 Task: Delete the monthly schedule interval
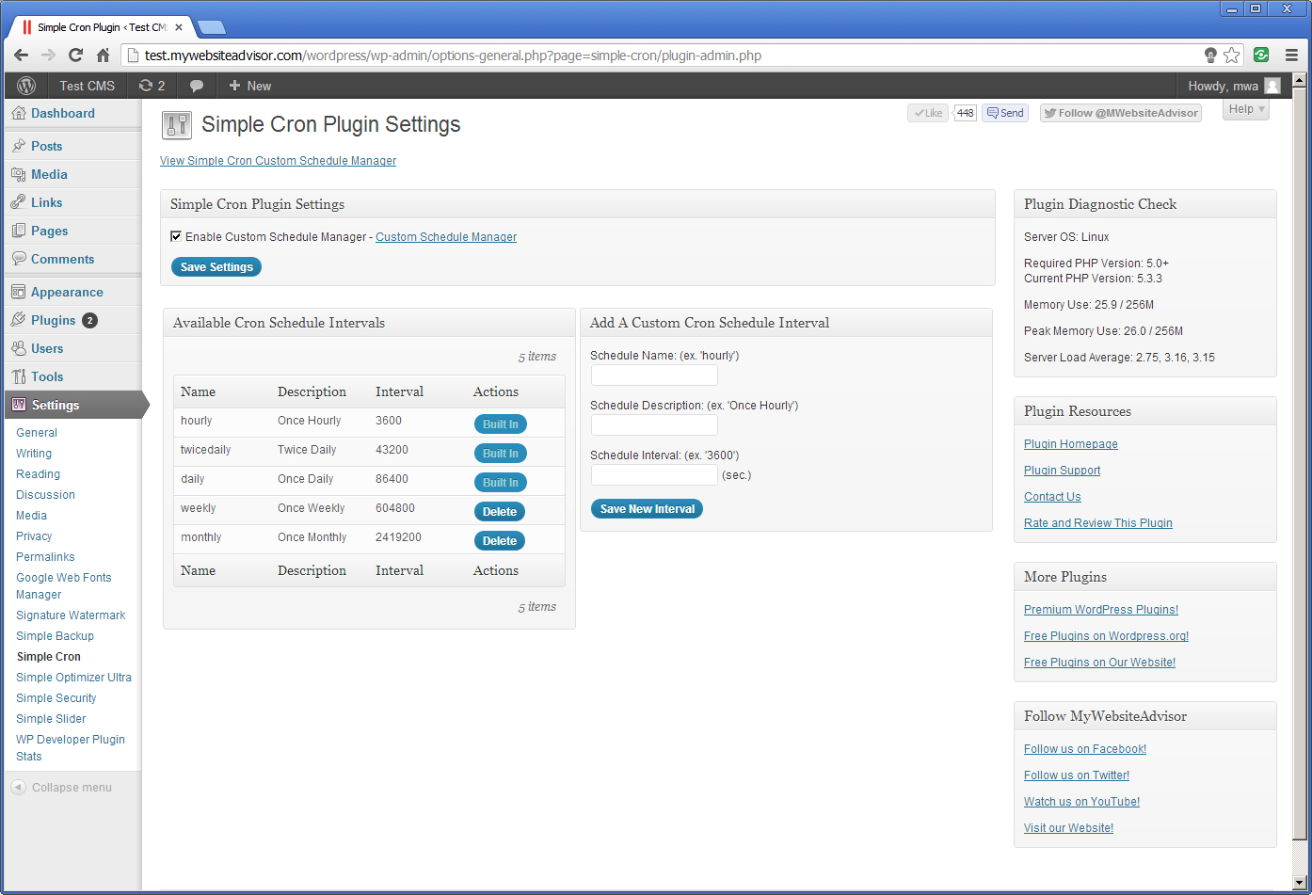500,541
